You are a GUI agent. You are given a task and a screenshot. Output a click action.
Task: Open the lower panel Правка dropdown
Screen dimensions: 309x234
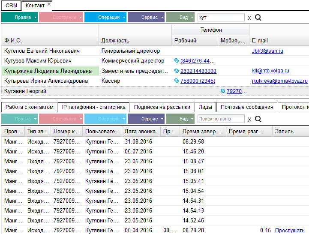pos(19,119)
